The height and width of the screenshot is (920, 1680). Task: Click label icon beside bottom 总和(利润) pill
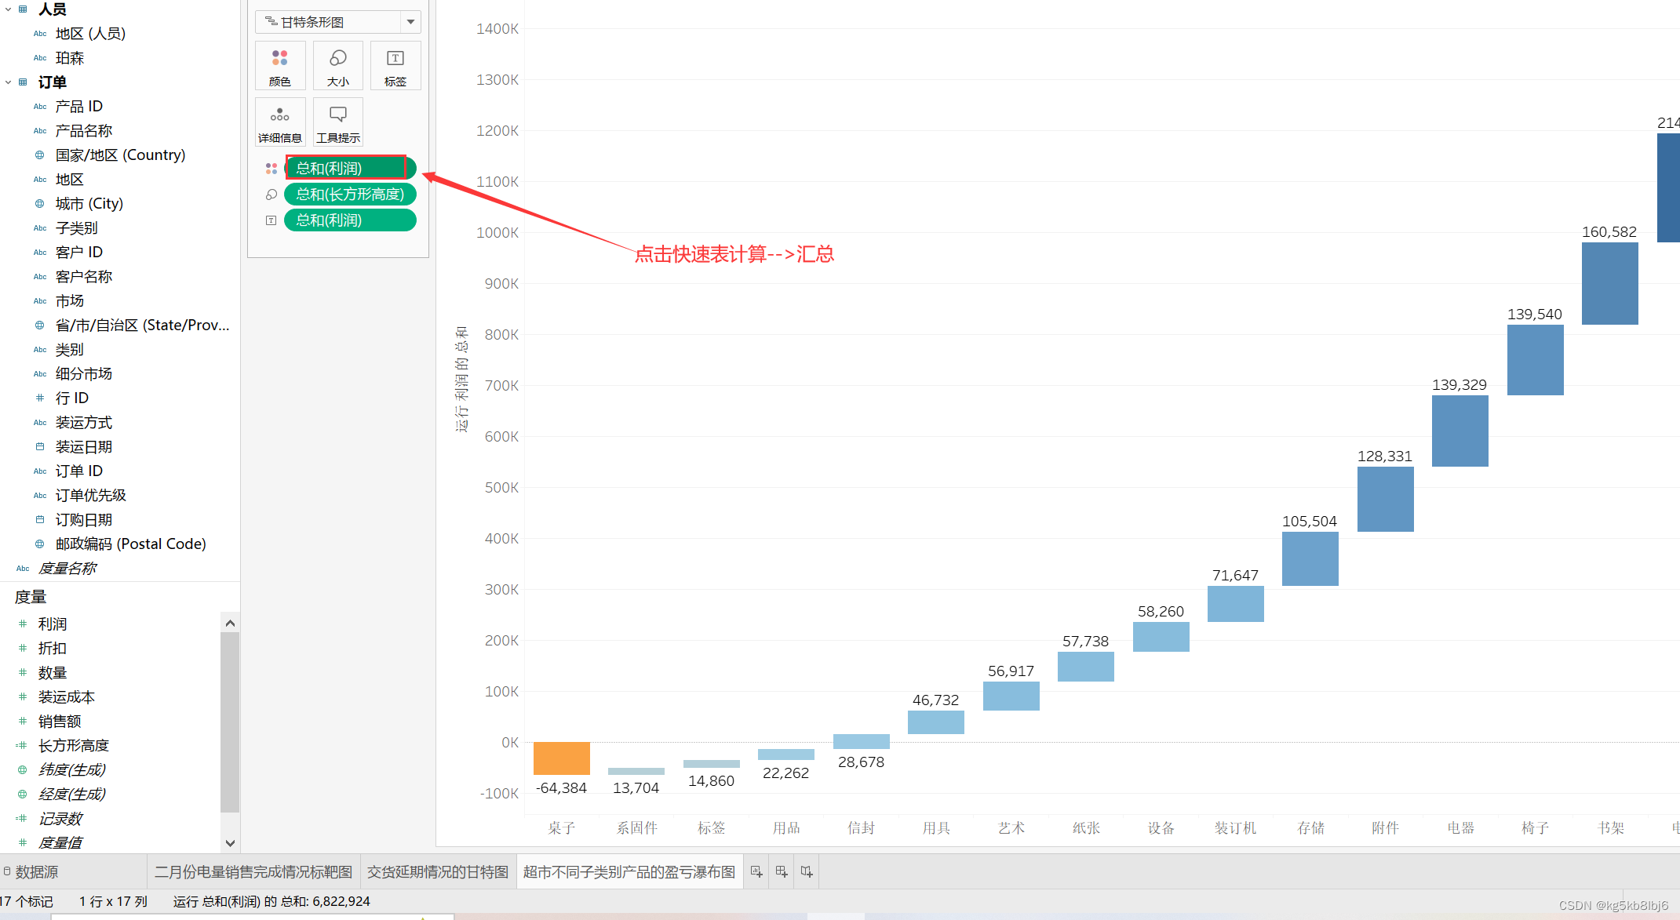tap(271, 220)
